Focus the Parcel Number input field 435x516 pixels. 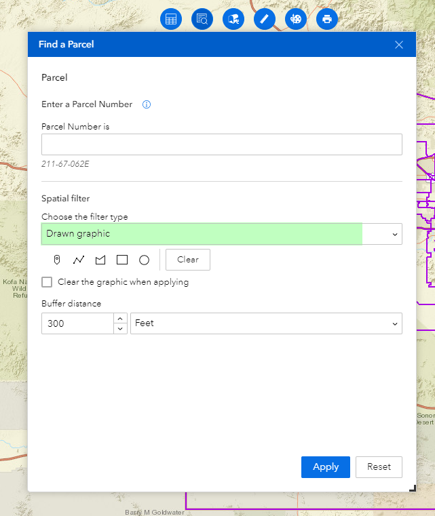click(x=222, y=144)
